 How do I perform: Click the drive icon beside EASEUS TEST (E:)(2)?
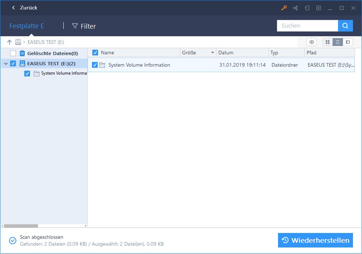point(22,63)
